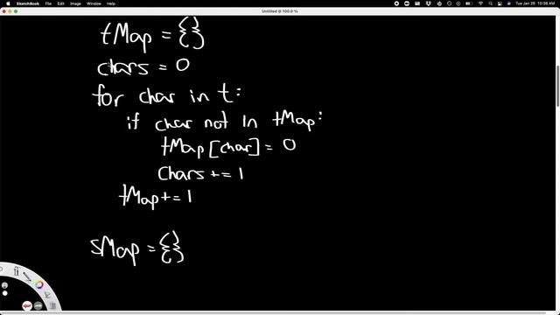The image size is (560, 315).
Task: Open the Brushes pencil icon in lagoon
Action: click(27, 276)
